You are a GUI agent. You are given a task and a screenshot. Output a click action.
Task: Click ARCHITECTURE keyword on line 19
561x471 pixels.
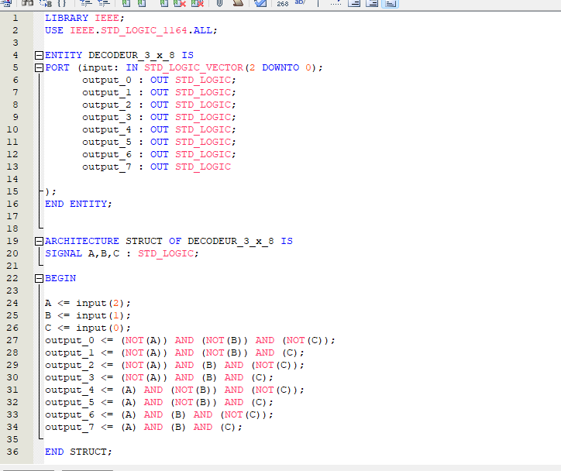[82, 241]
